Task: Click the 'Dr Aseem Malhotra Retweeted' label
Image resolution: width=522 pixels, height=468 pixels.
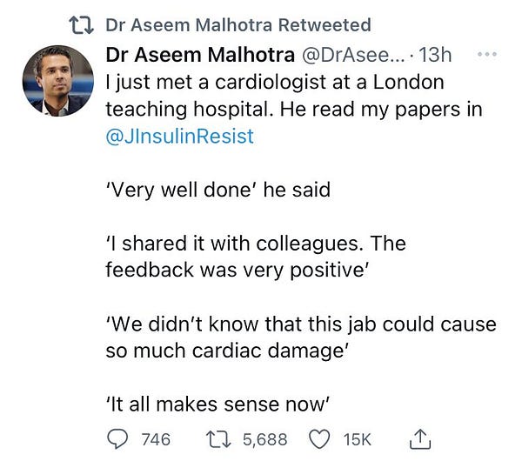Action: (238, 25)
